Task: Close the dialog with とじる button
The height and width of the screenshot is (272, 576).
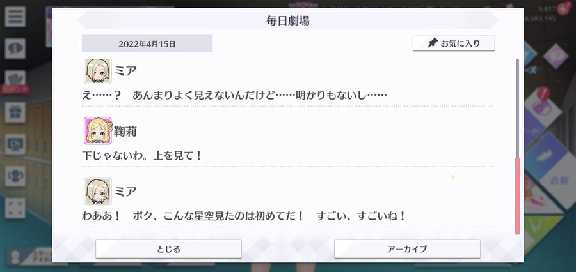Action: click(168, 249)
